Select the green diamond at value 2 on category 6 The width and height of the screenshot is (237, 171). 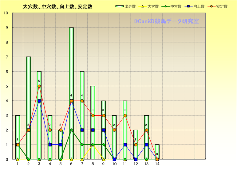pyautogui.click(x=71, y=130)
